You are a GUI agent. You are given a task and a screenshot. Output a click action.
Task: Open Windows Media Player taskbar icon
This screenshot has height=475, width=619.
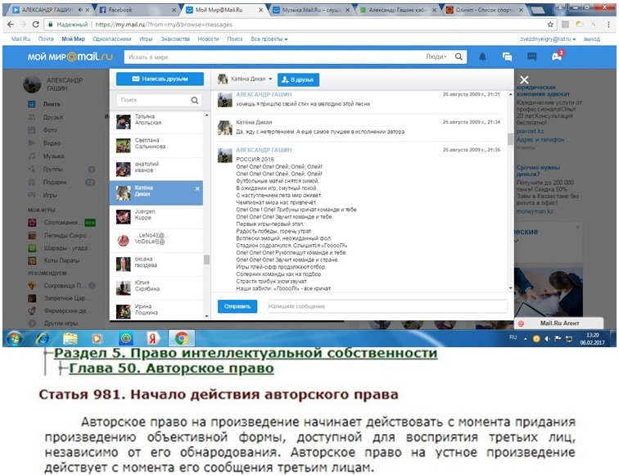pos(97,338)
